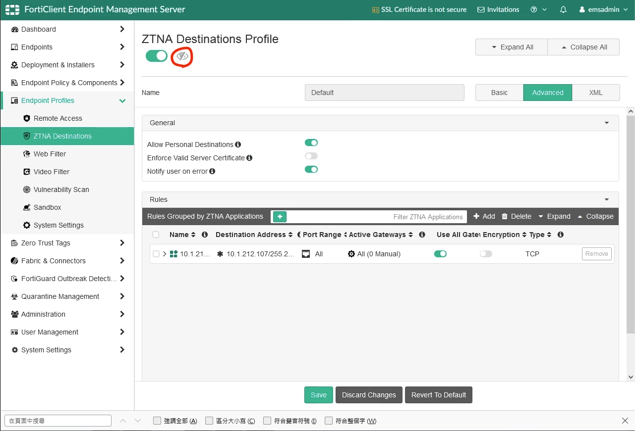Collapse the Rules section caret
Viewport: 635px width, 431px height.
coord(607,199)
